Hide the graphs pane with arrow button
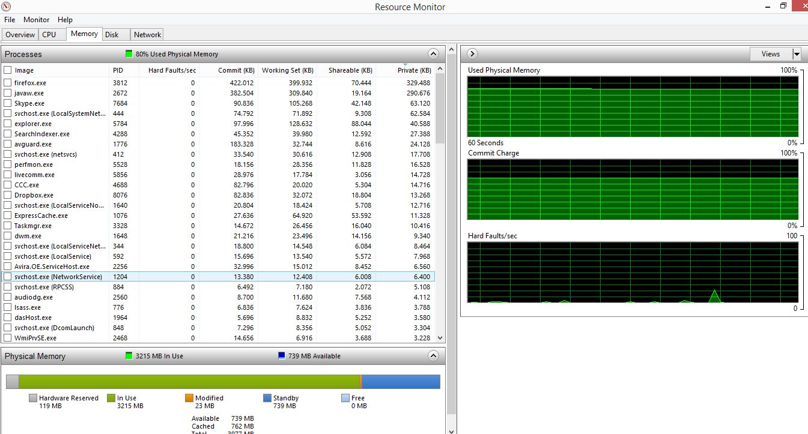Viewport: 808px width, 434px height. pos(472,54)
